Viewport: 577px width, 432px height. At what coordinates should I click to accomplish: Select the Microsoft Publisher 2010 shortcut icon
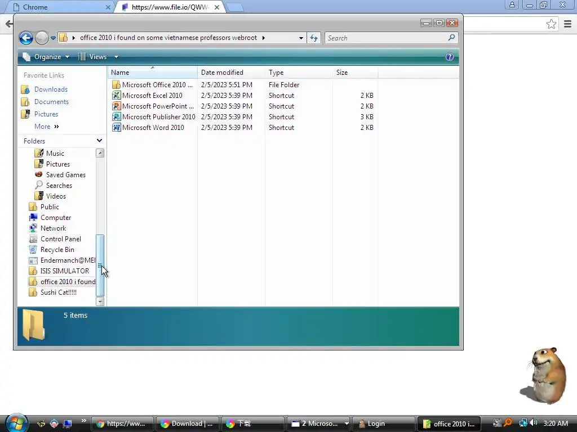(116, 117)
